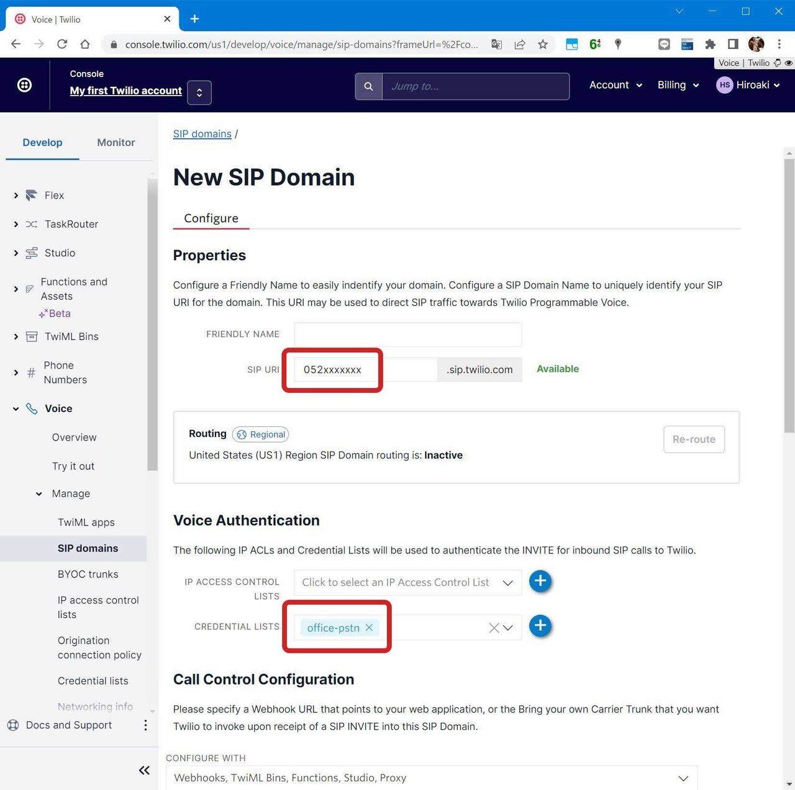This screenshot has height=790, width=795.
Task: Bookmark this page with star icon
Action: coord(543,44)
